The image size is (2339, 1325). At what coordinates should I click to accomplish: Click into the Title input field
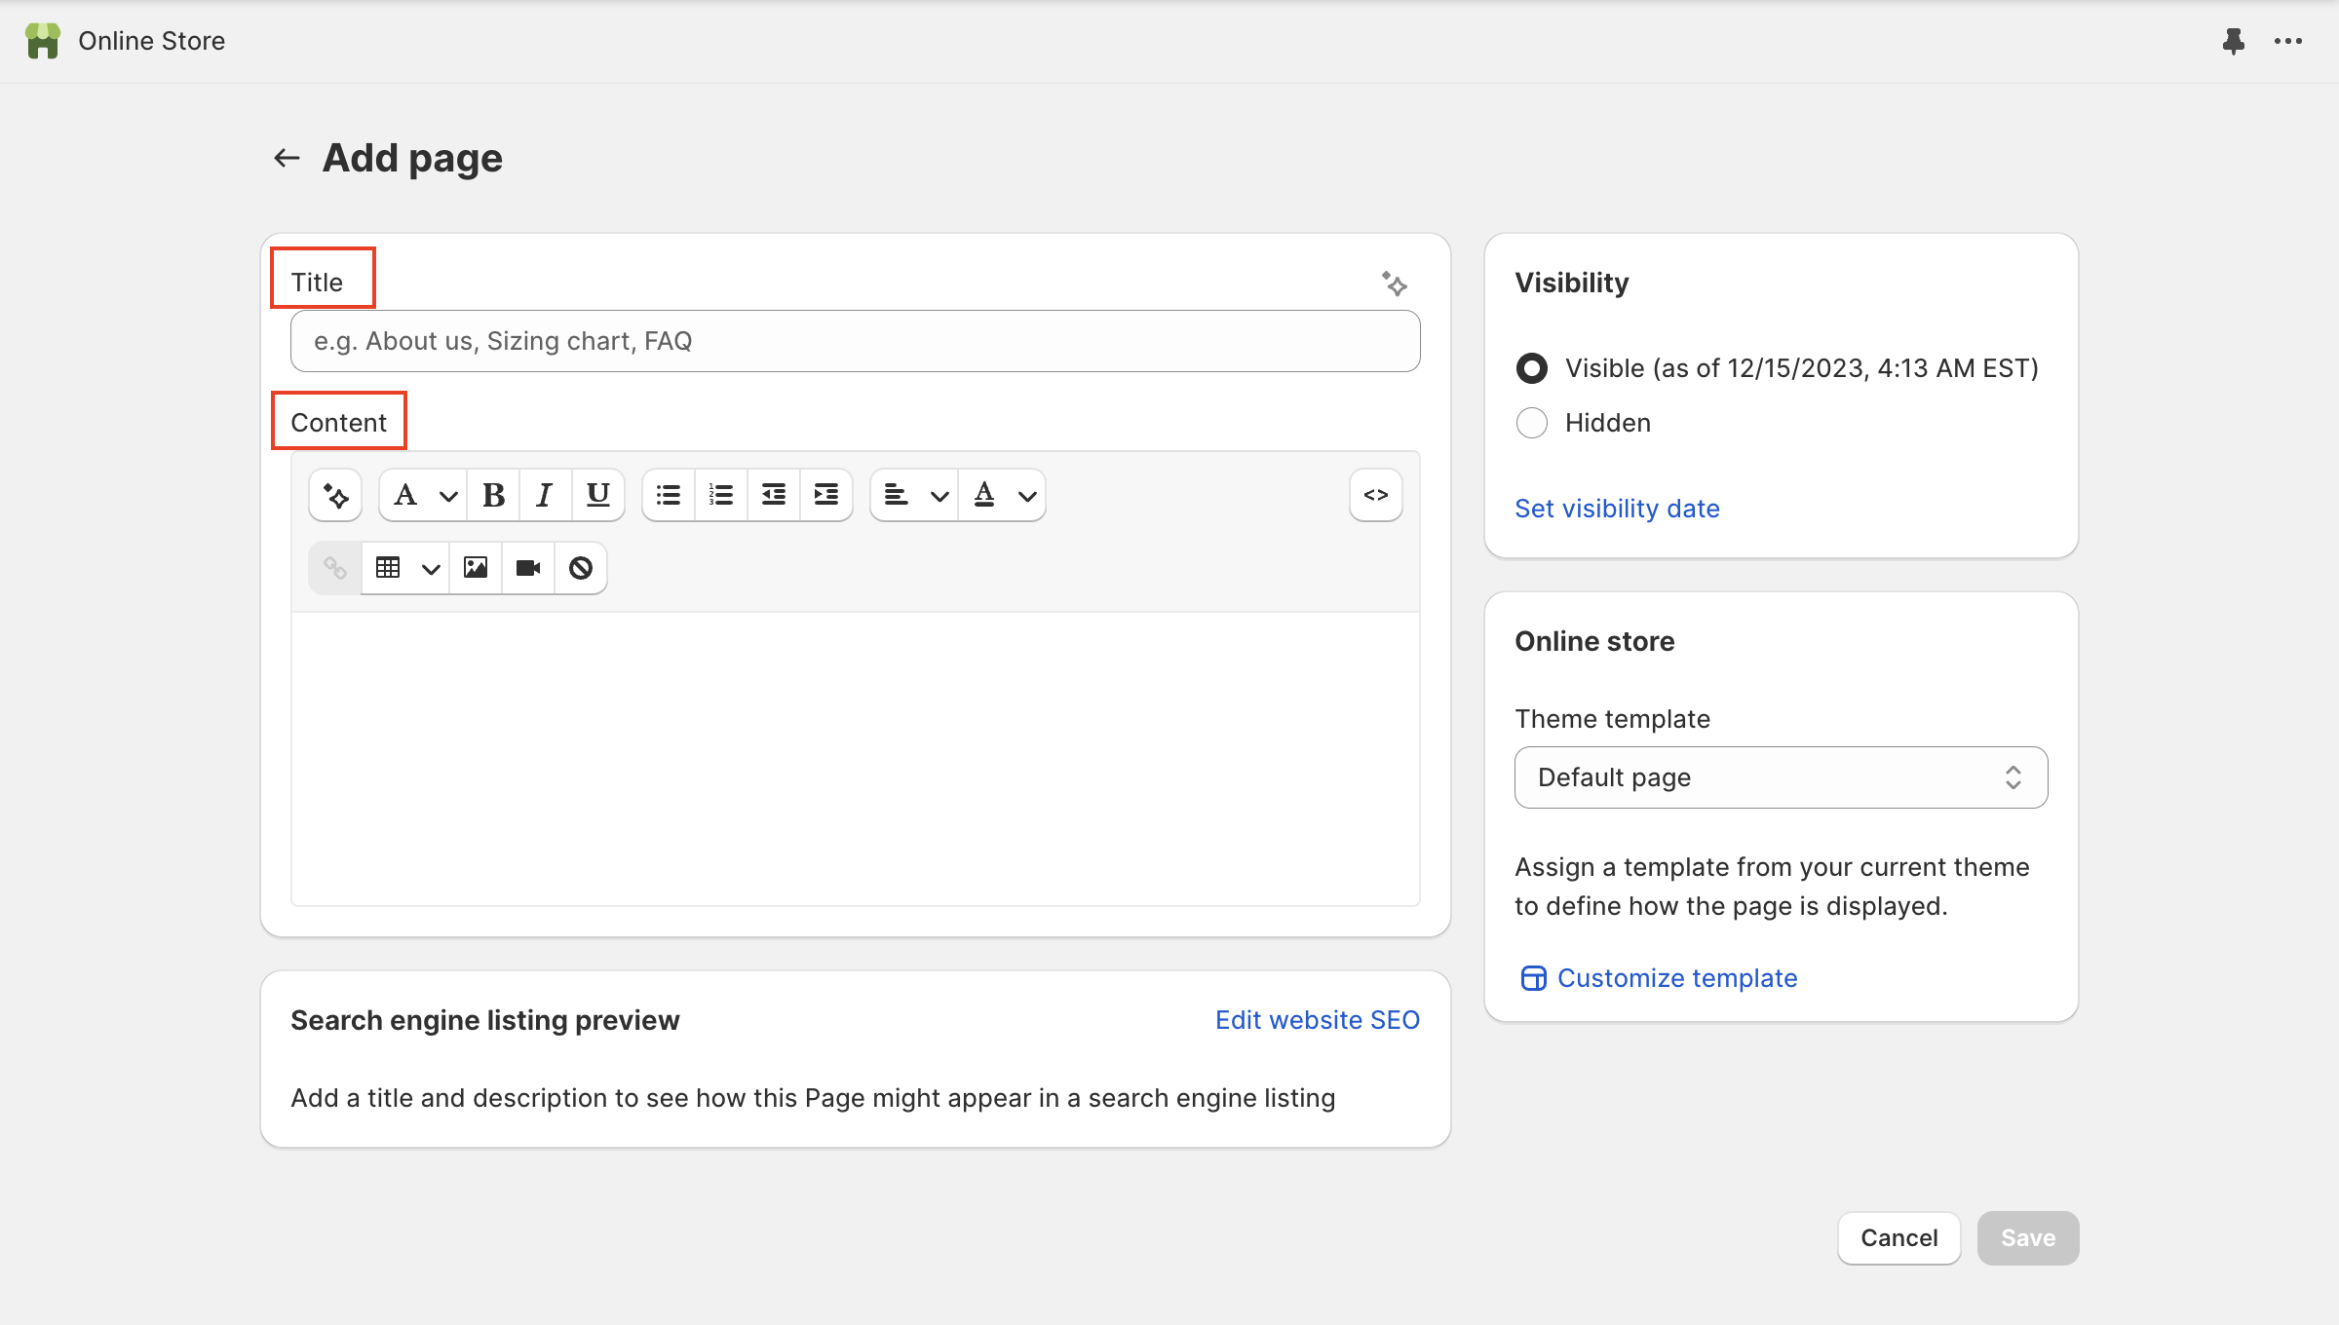pos(855,341)
